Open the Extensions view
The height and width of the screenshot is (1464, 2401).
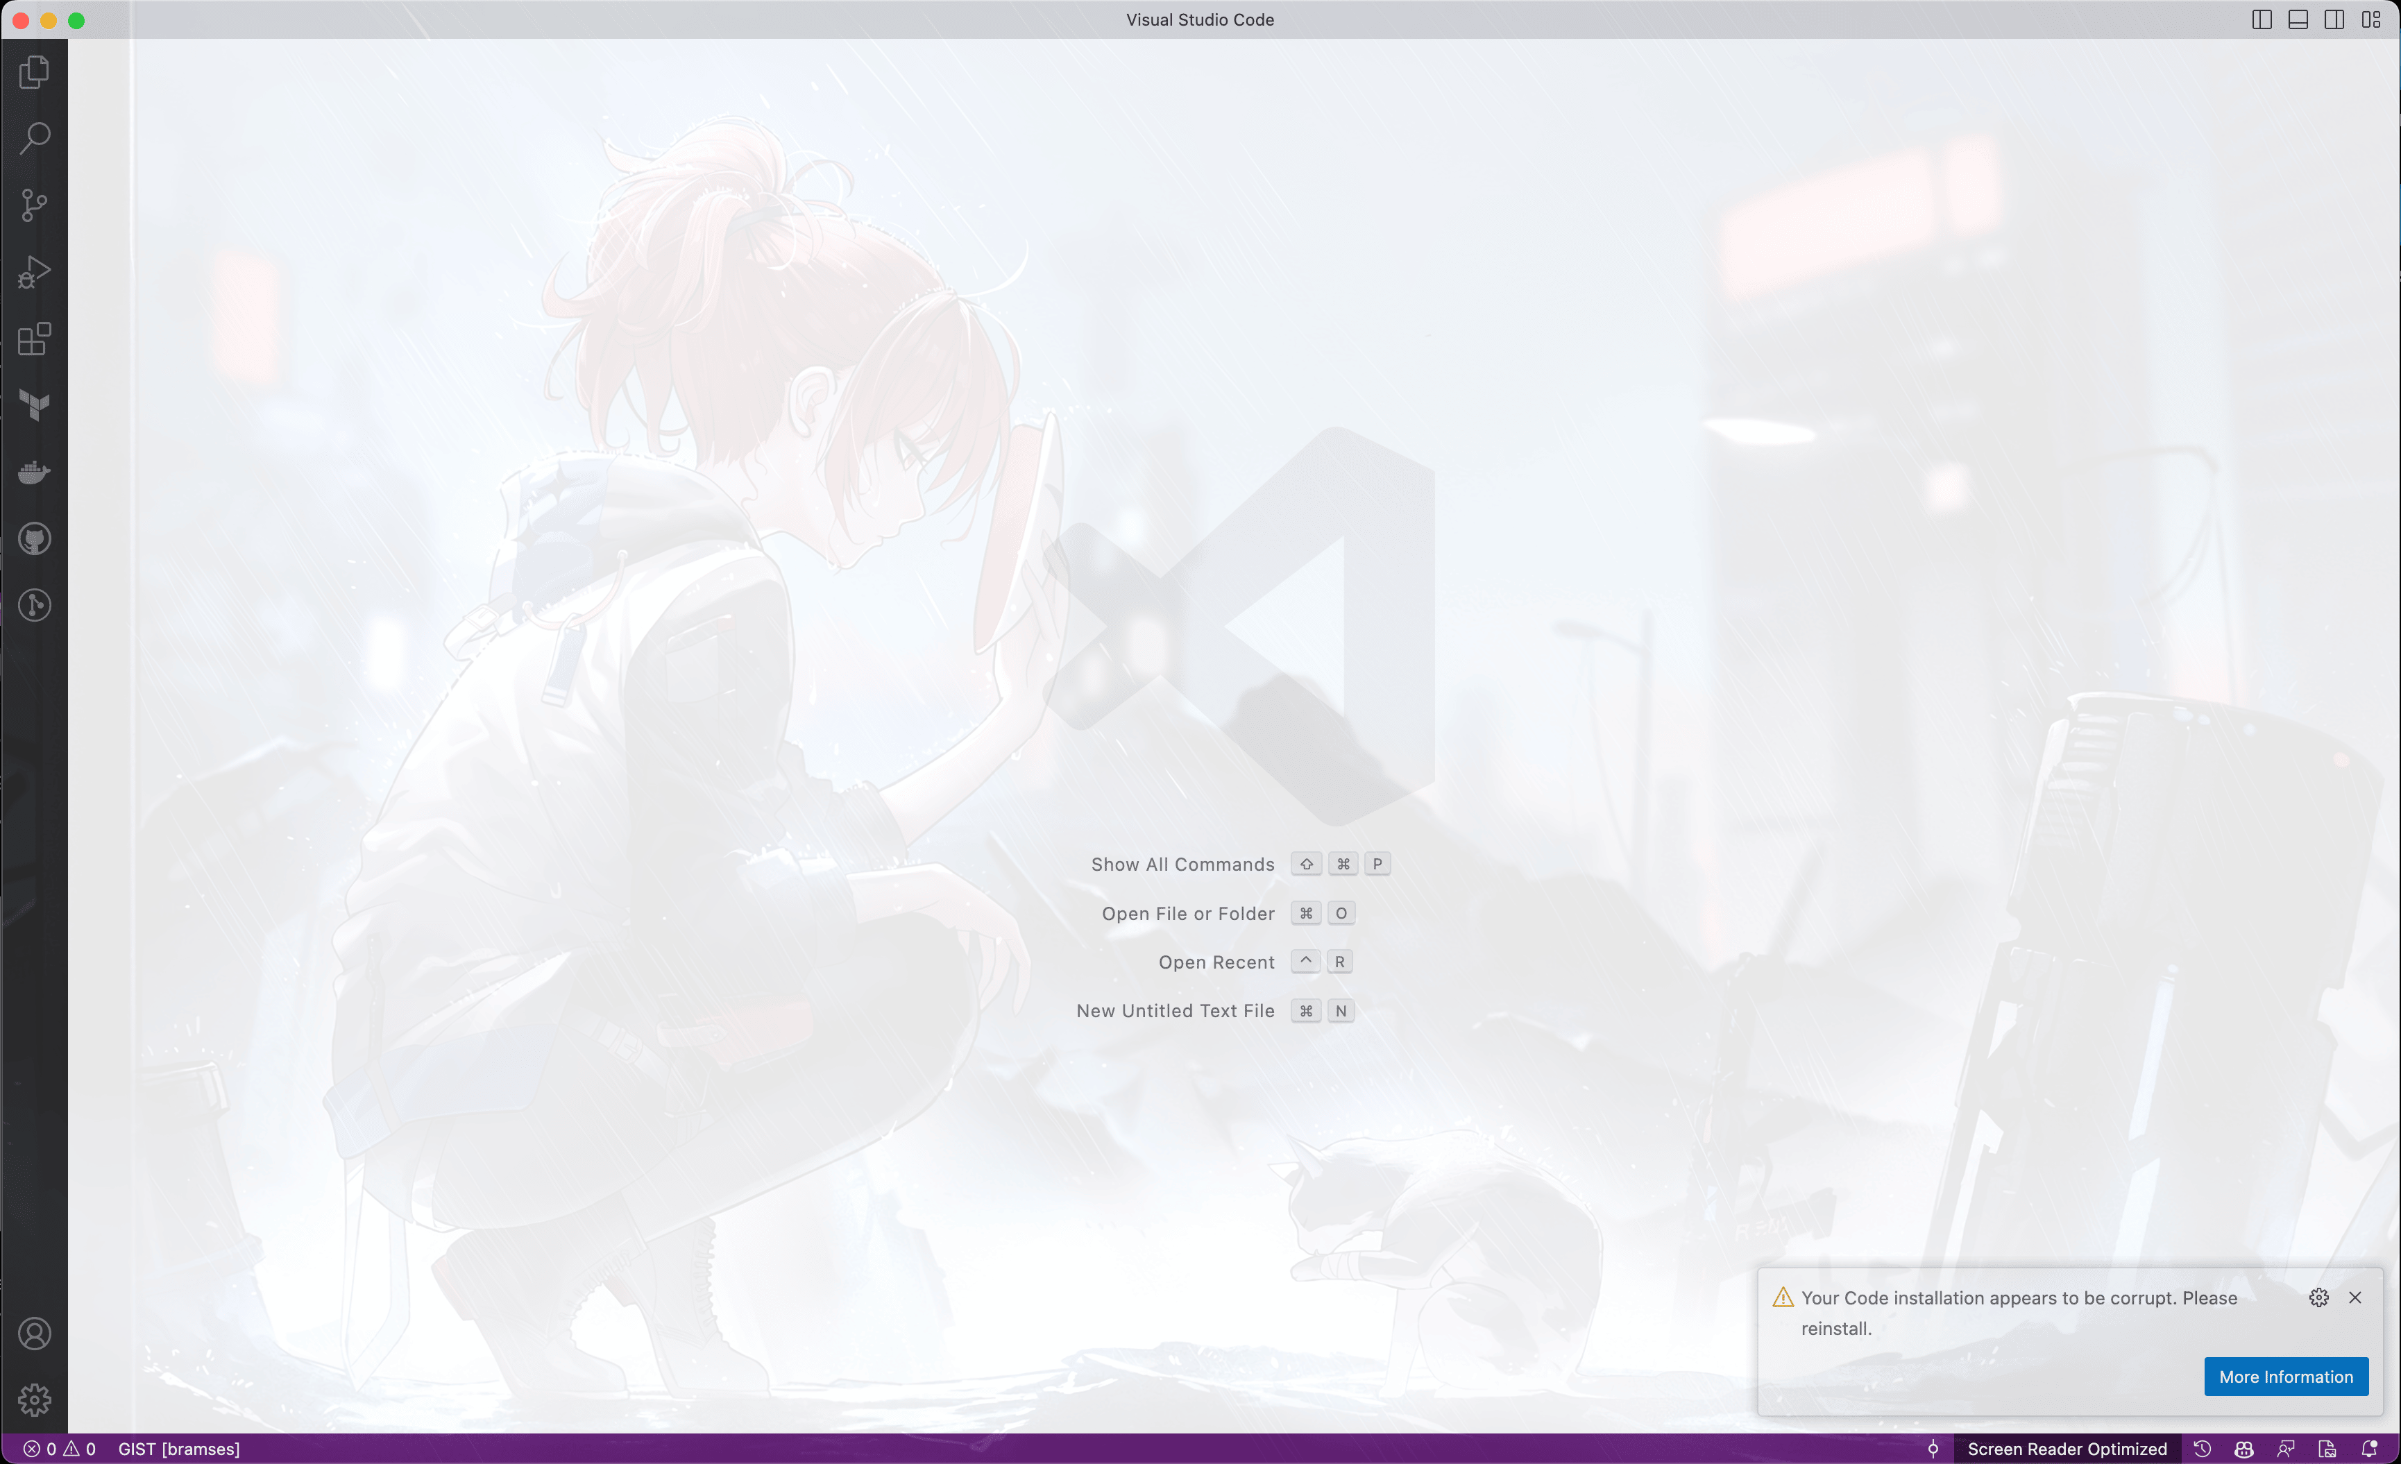[x=34, y=339]
